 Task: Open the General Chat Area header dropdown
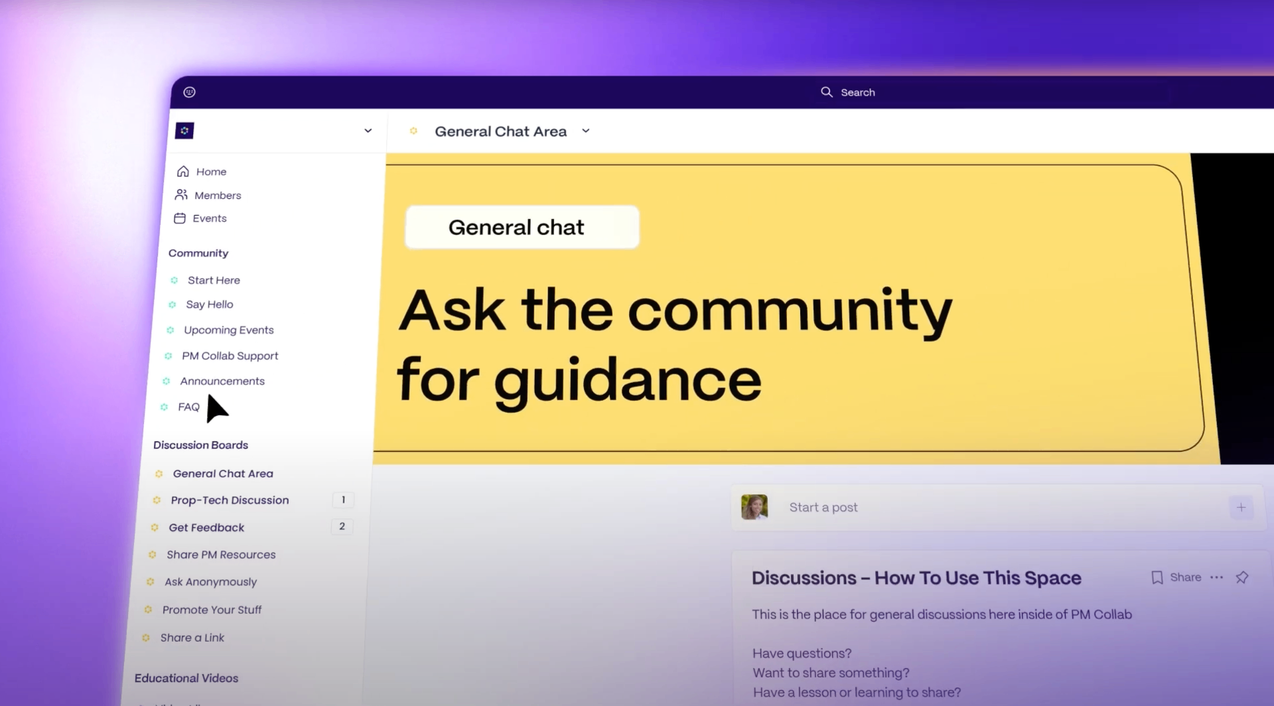tap(585, 131)
